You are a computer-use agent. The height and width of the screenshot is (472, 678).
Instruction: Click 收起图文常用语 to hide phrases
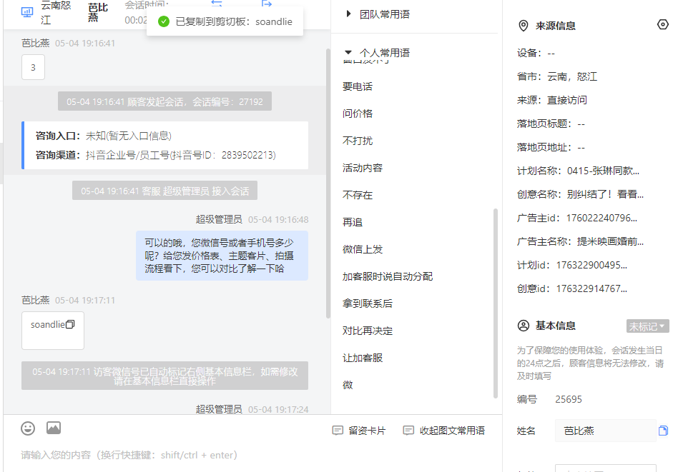pos(443,431)
